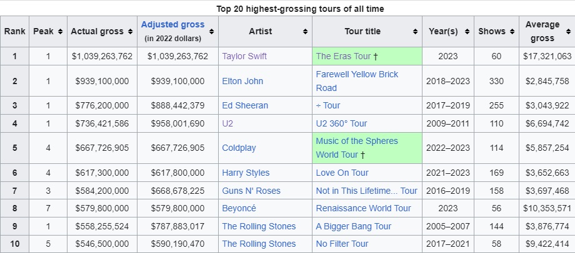Open Taylor Swift artist link
Viewport: 575px width, 253px height.
pos(244,56)
